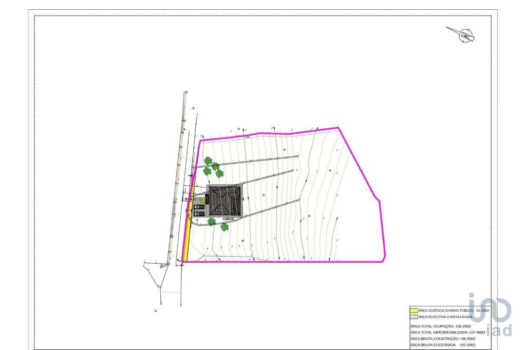The image size is (526, 350).
Task: Click the "ÁREA TOTAL OCUPAÇÃO" text line
Action: coord(441,326)
